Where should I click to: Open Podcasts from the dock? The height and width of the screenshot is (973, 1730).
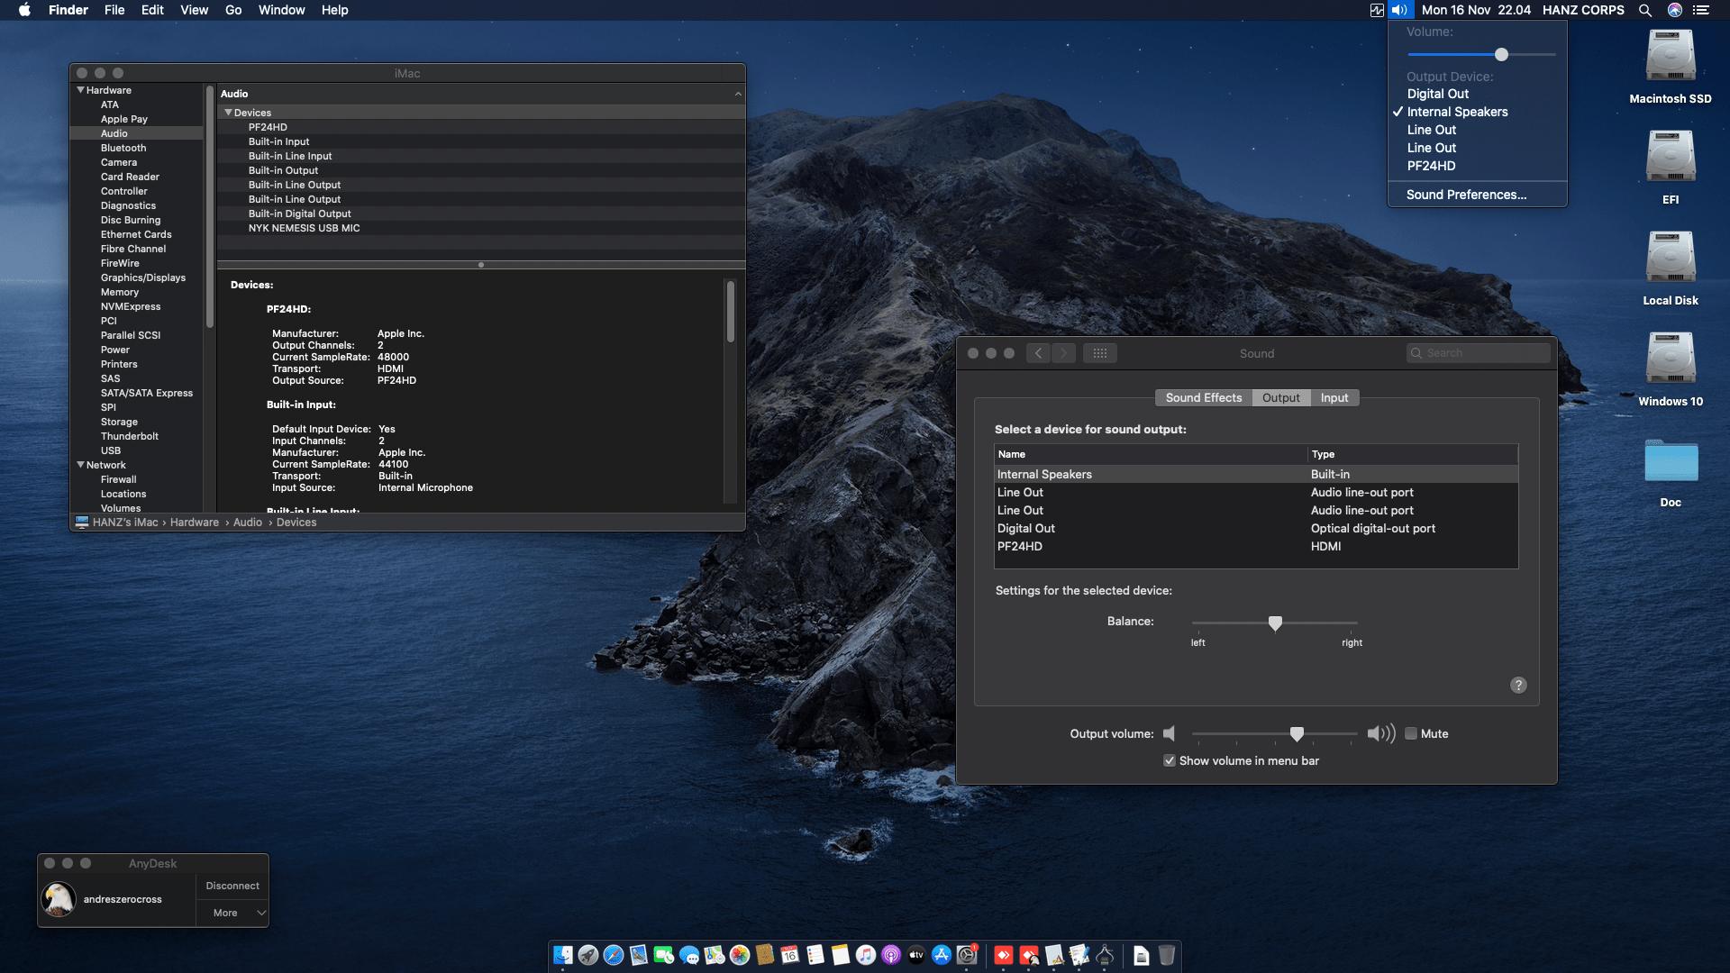(891, 955)
